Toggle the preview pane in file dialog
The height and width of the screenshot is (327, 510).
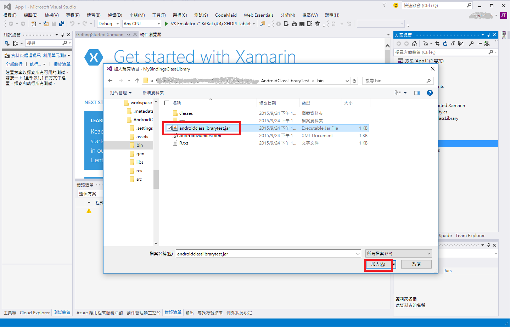click(417, 93)
